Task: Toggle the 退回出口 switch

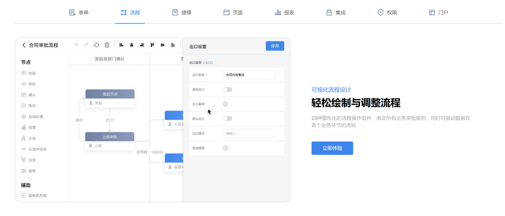Action: pyautogui.click(x=227, y=90)
